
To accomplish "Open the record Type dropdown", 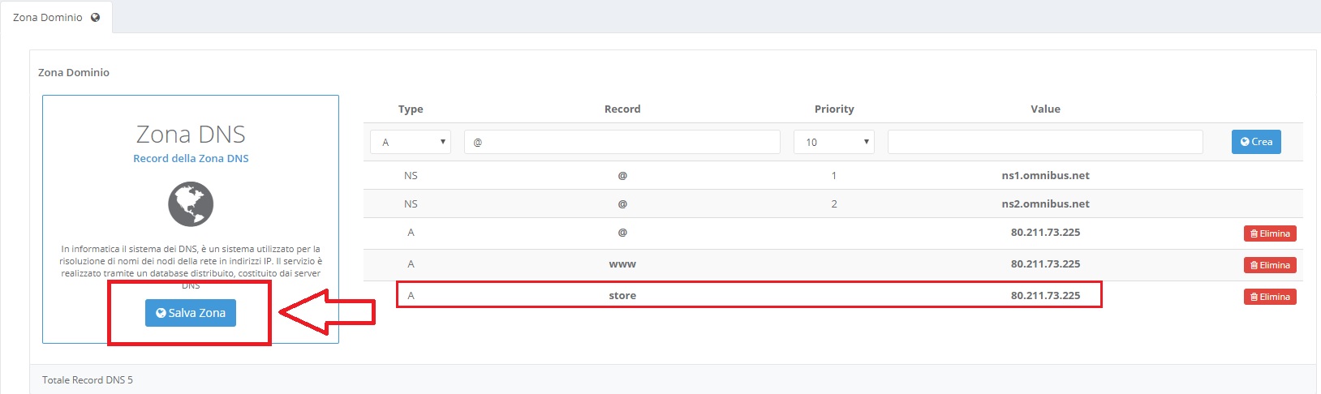I will (411, 142).
